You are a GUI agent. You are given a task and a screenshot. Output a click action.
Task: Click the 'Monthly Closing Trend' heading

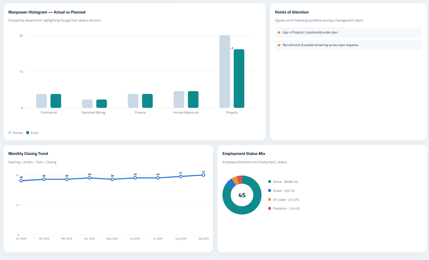click(28, 153)
